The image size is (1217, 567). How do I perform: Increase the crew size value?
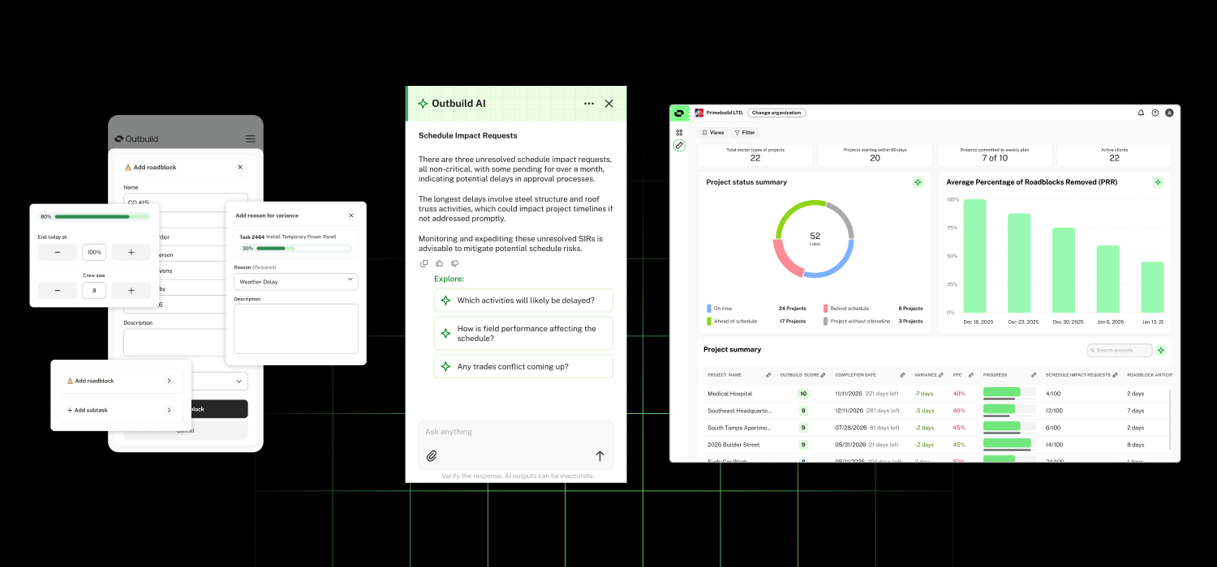[131, 290]
